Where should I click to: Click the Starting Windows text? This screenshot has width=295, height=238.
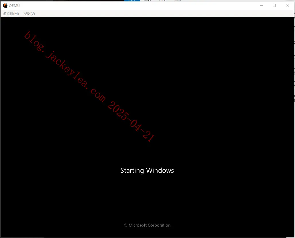147,170
